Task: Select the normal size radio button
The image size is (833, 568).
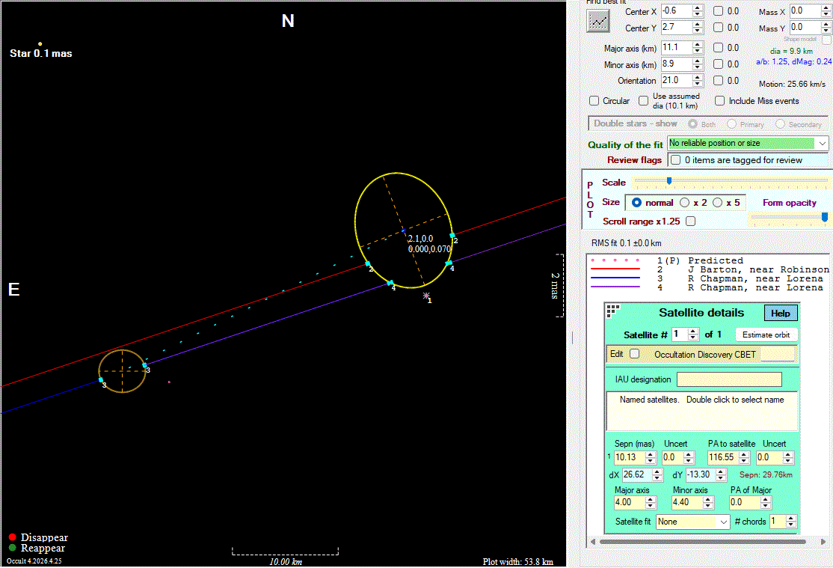Action: [636, 203]
